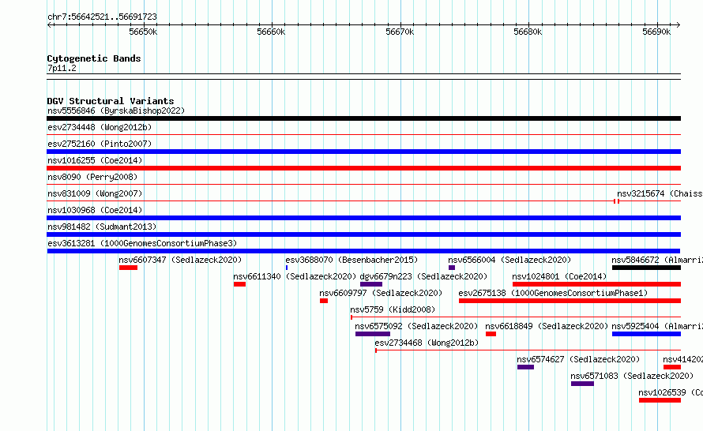The width and height of the screenshot is (703, 431).
Task: Click the 56650k ruler position label
Action: [x=143, y=32]
